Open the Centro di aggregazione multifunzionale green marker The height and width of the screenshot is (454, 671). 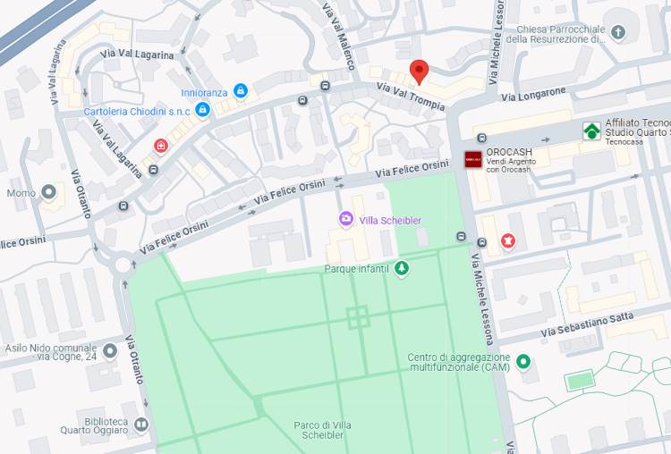coord(523,362)
